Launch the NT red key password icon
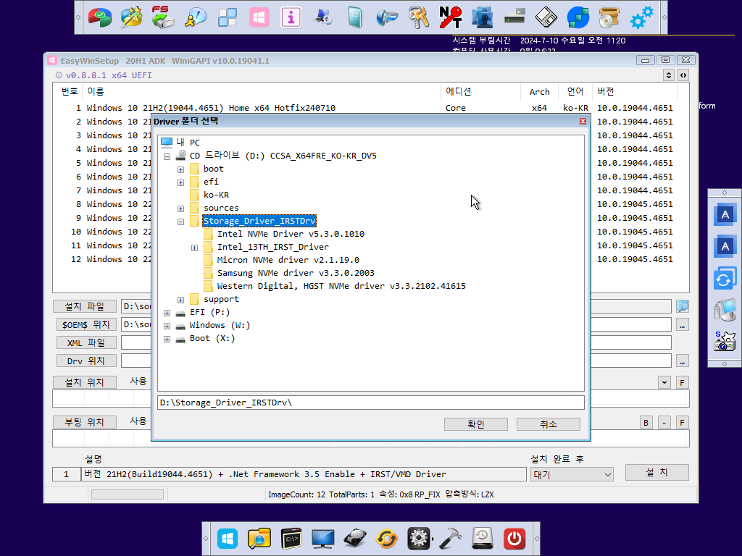This screenshot has height=556, width=742. 450,18
